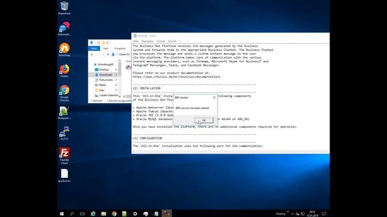Open Chrome from the taskbar
Viewport: 387px width, 217px height.
coord(114,213)
